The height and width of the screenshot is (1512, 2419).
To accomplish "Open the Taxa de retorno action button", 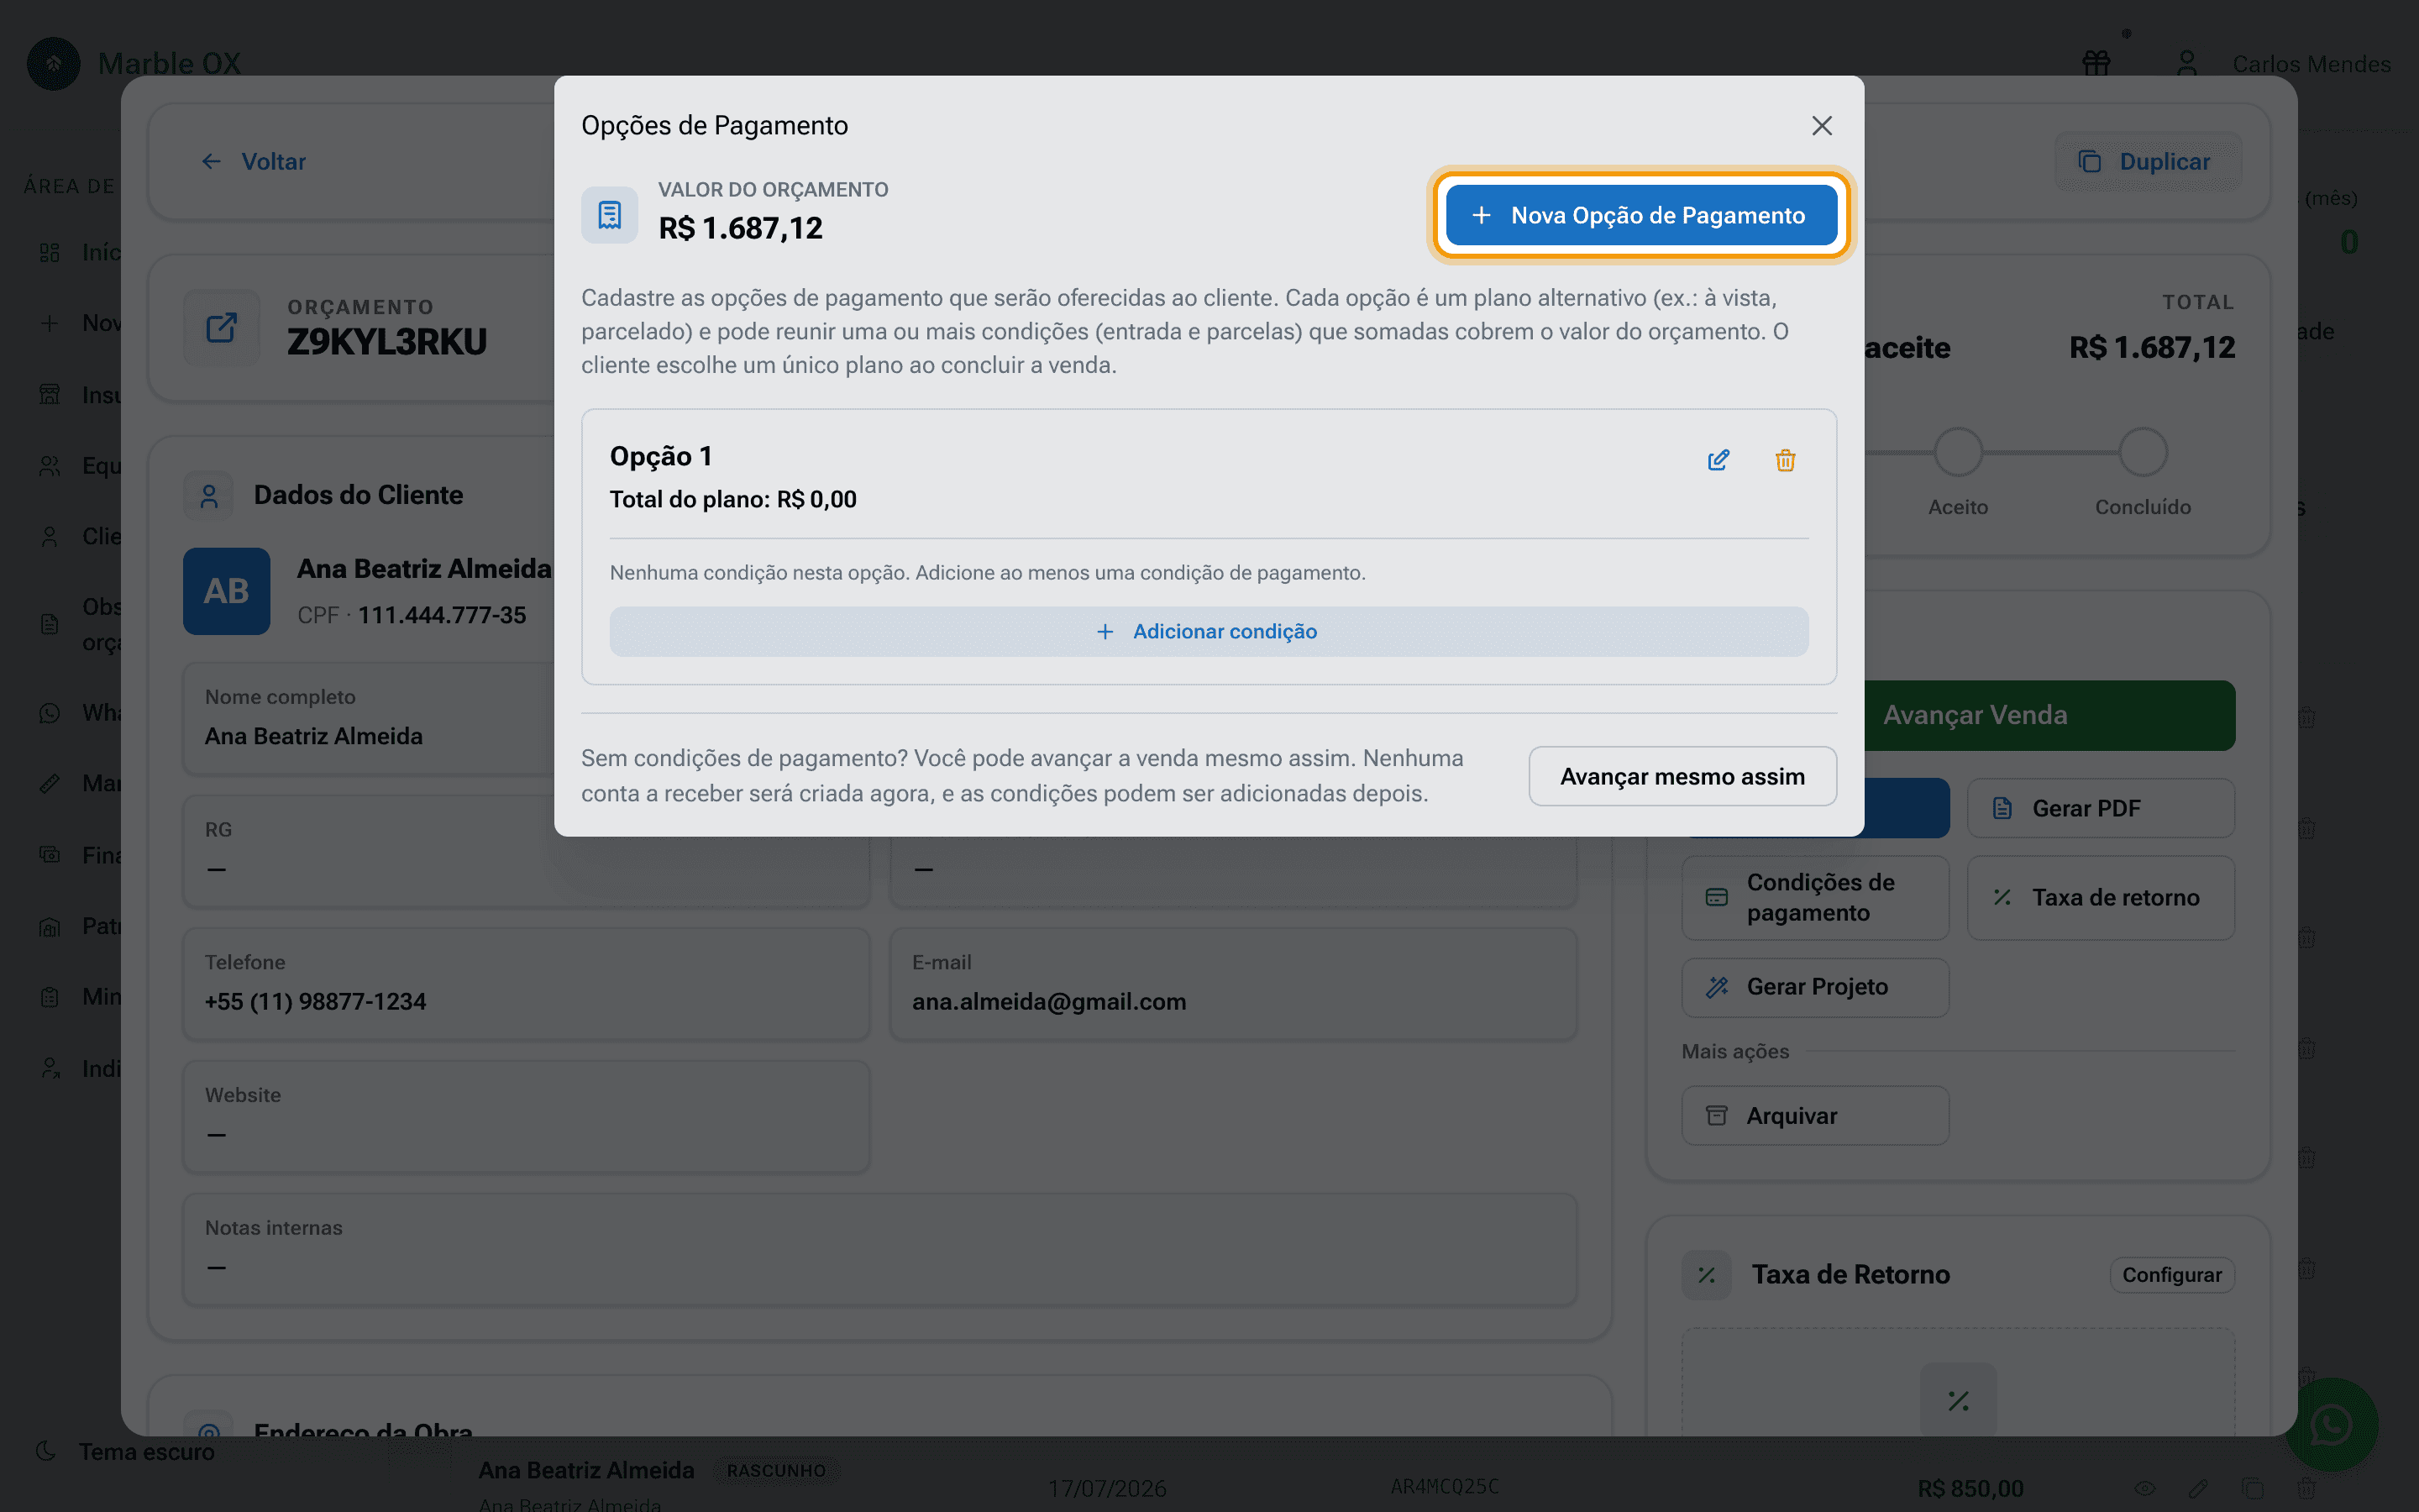I will [x=2100, y=897].
